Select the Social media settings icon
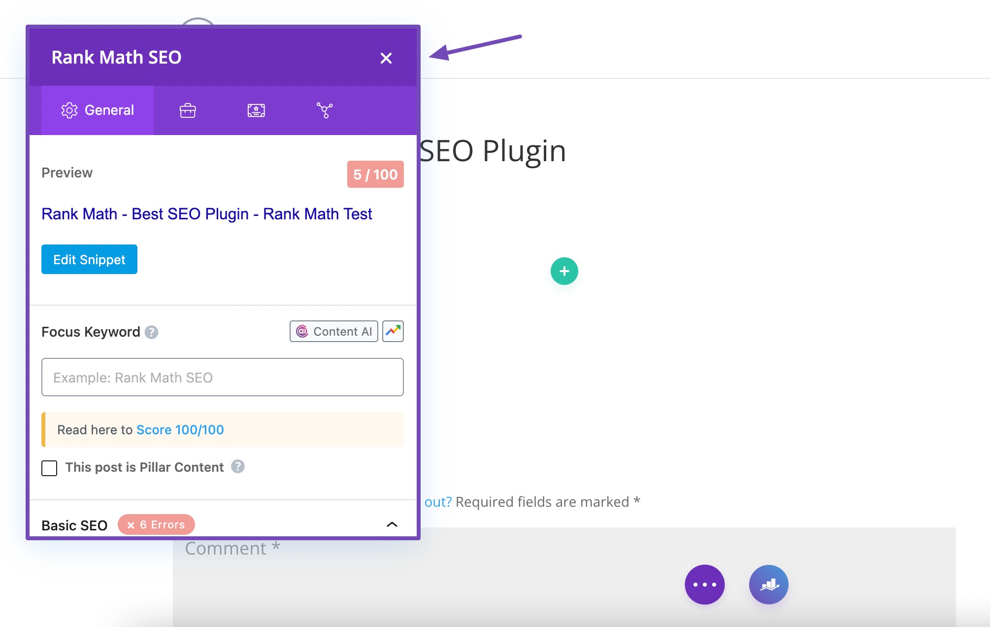 point(324,110)
